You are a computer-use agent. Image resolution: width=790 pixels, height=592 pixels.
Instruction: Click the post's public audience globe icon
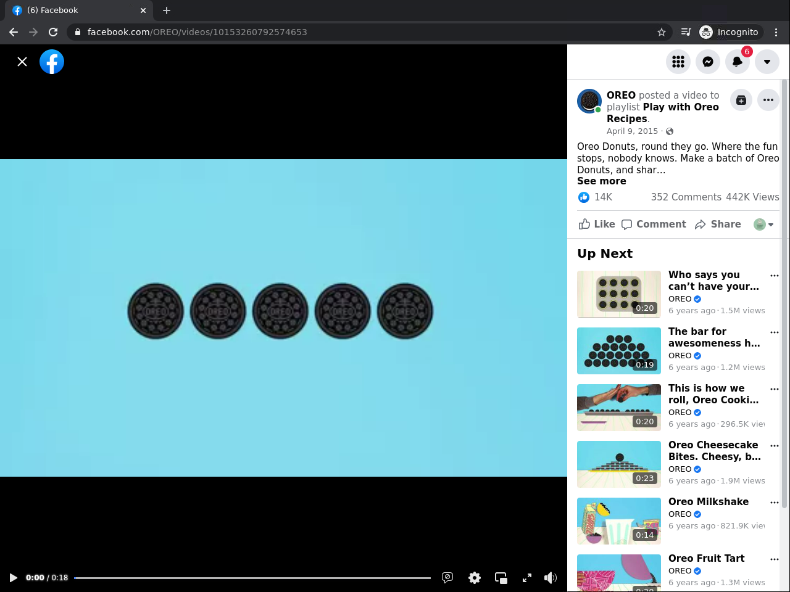(x=670, y=131)
